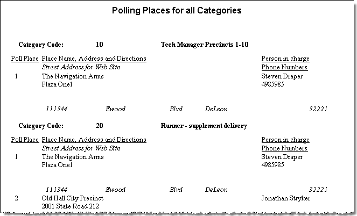Select the 2001 State Road 212 address
Viewport: 357px width, 216px height.
coord(71,206)
